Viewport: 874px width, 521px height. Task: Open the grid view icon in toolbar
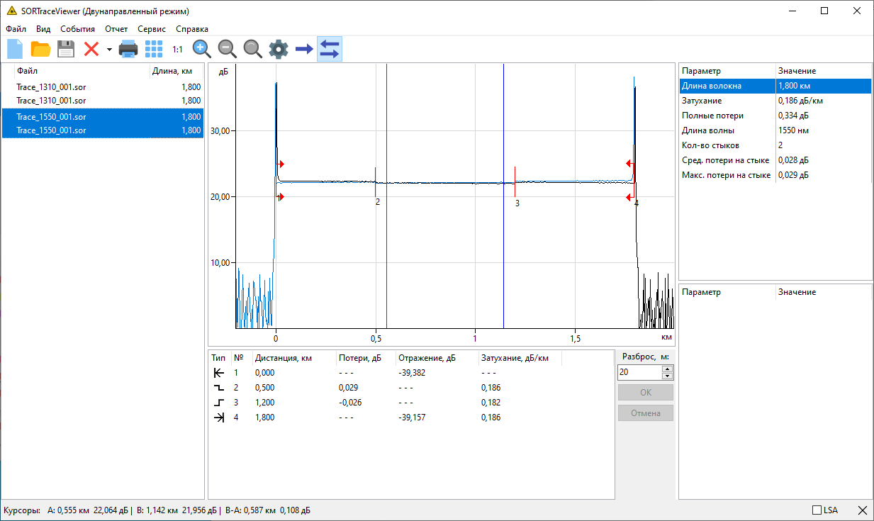click(154, 49)
